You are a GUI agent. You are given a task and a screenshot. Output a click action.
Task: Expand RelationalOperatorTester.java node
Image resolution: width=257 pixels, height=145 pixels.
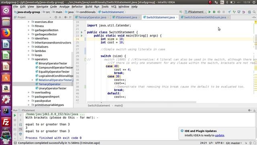click(x=33, y=80)
